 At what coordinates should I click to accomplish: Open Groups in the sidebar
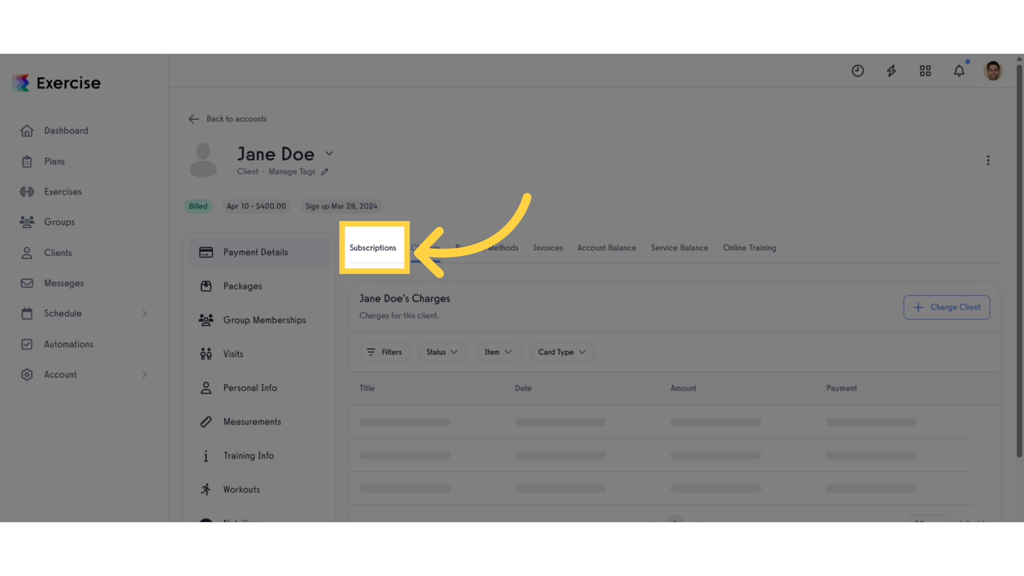(x=59, y=222)
